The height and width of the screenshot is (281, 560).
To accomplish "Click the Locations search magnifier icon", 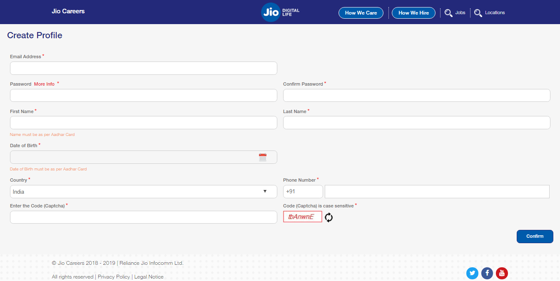I will [478, 13].
